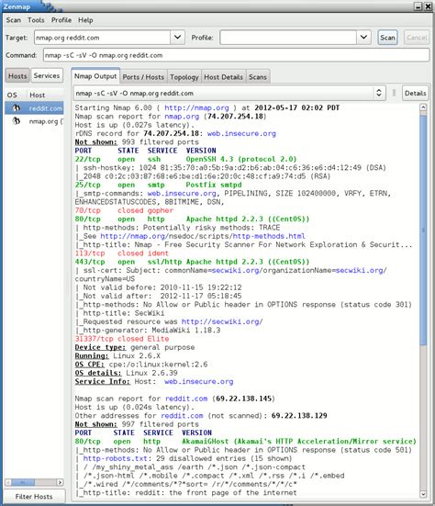Click host list horizontal scrollbar right arrow
Screen dimensions: 435x506
(x=60, y=482)
